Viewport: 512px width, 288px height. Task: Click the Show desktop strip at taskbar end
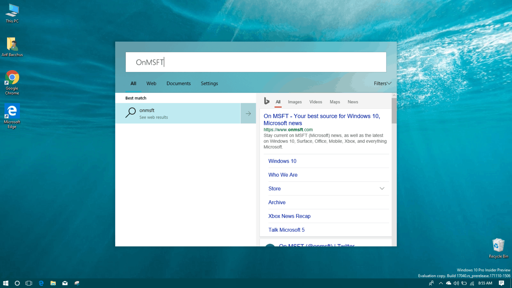click(x=511, y=283)
